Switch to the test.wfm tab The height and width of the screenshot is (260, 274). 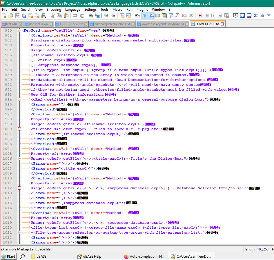point(12,24)
